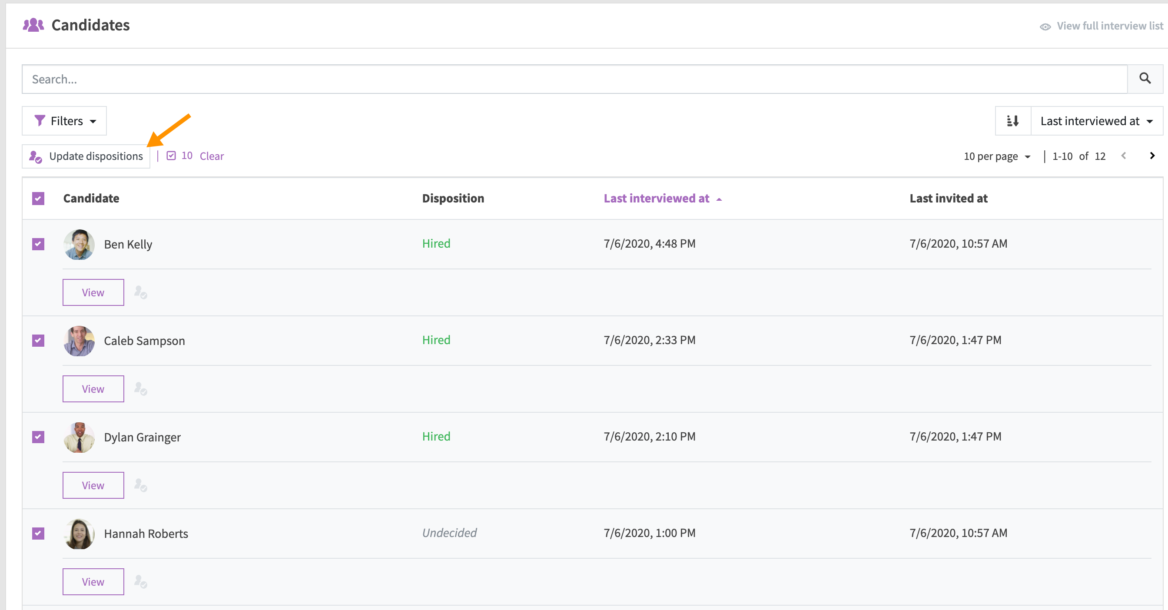Open the Last interviewed at sort dropdown

pos(1096,120)
